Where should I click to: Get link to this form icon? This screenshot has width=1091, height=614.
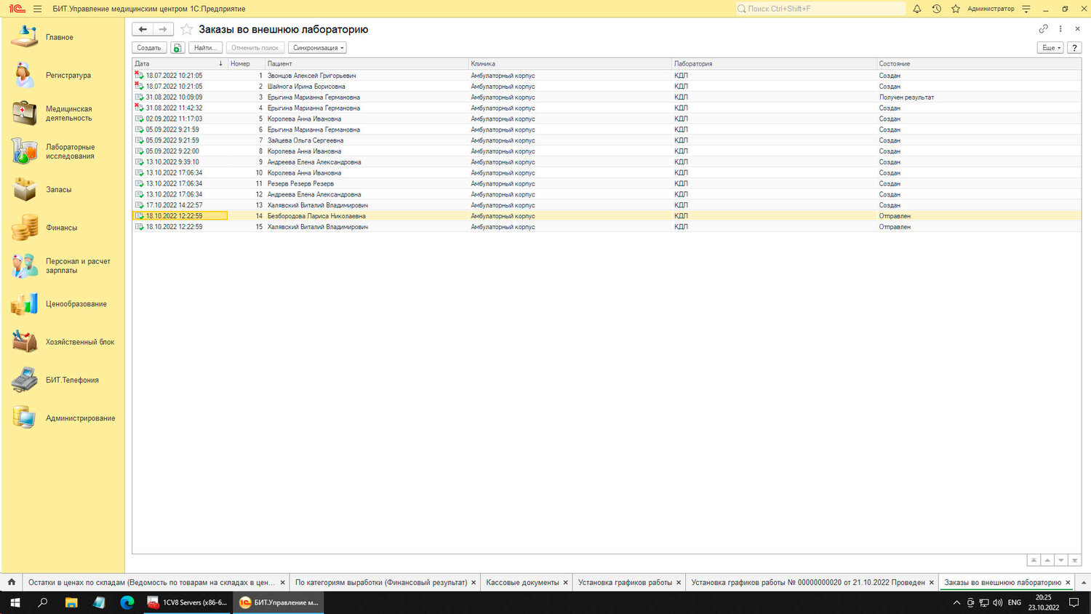[x=1044, y=29]
